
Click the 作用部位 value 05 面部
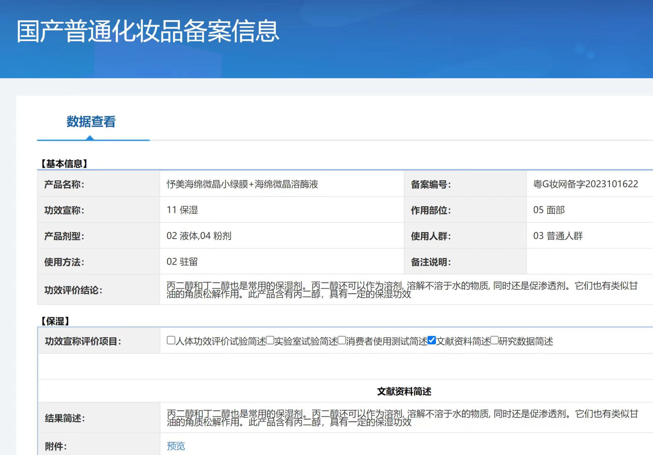(x=549, y=210)
